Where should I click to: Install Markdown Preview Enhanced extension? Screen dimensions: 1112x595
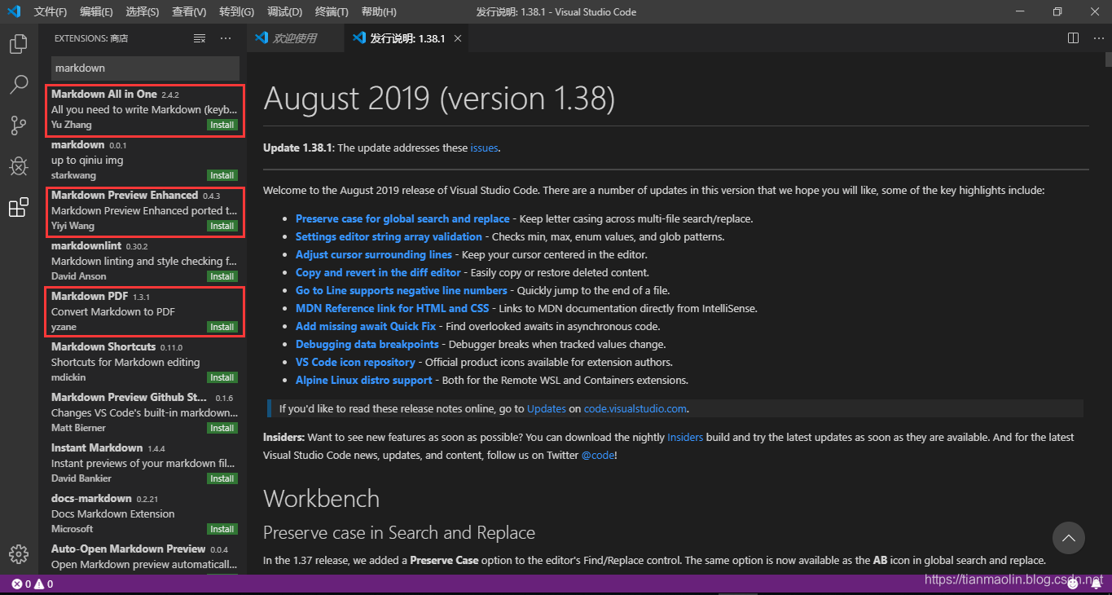pos(222,226)
